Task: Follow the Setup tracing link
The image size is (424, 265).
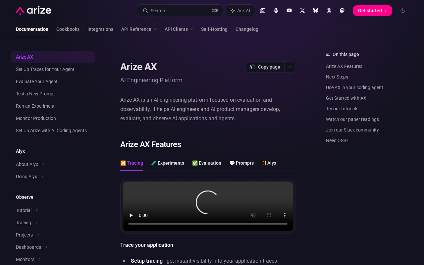Action: click(x=147, y=261)
